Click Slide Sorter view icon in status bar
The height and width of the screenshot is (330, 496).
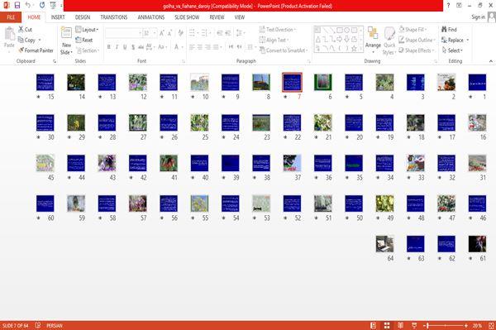[x=387, y=325]
